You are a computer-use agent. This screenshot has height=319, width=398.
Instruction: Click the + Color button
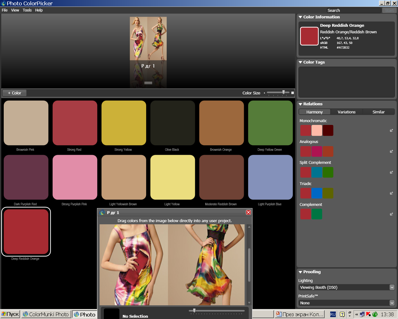click(x=15, y=93)
